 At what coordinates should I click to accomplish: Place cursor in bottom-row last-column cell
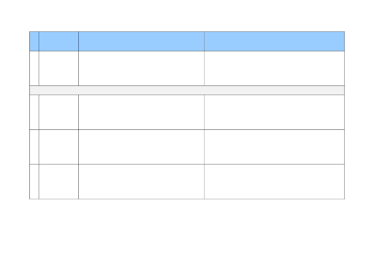point(274,182)
